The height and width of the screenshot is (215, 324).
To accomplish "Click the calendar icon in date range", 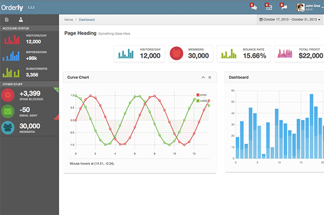I will (x=261, y=19).
